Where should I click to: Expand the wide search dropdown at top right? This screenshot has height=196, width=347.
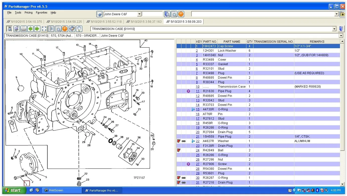(337, 14)
